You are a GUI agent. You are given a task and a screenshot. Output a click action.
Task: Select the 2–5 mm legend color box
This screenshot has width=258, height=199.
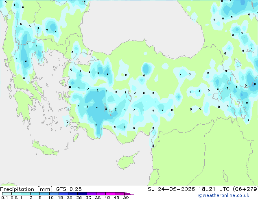tap(35, 194)
